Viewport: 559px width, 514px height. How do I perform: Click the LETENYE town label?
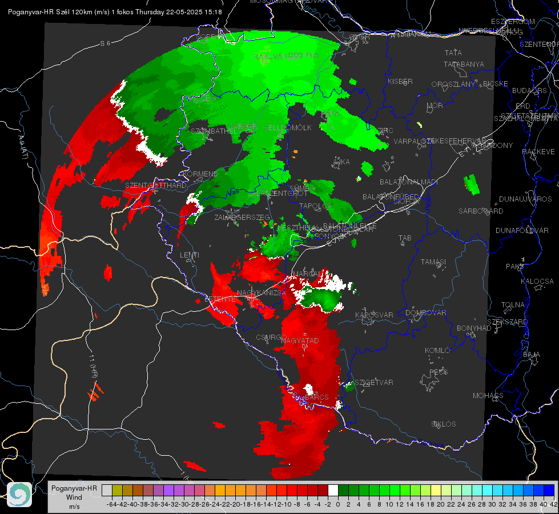click(220, 299)
